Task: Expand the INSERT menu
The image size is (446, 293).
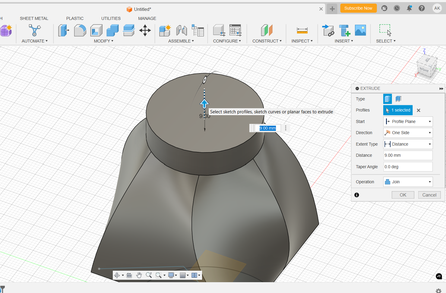Action: click(344, 41)
